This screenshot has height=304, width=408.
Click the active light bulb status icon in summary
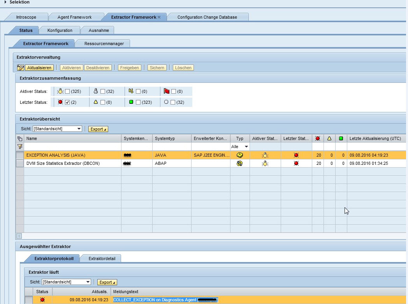pos(60,91)
